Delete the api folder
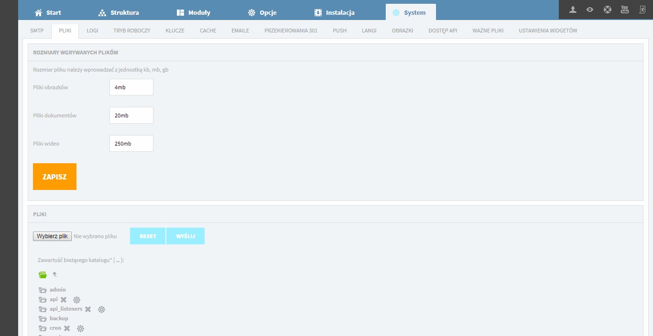The height and width of the screenshot is (336, 653). pos(64,300)
